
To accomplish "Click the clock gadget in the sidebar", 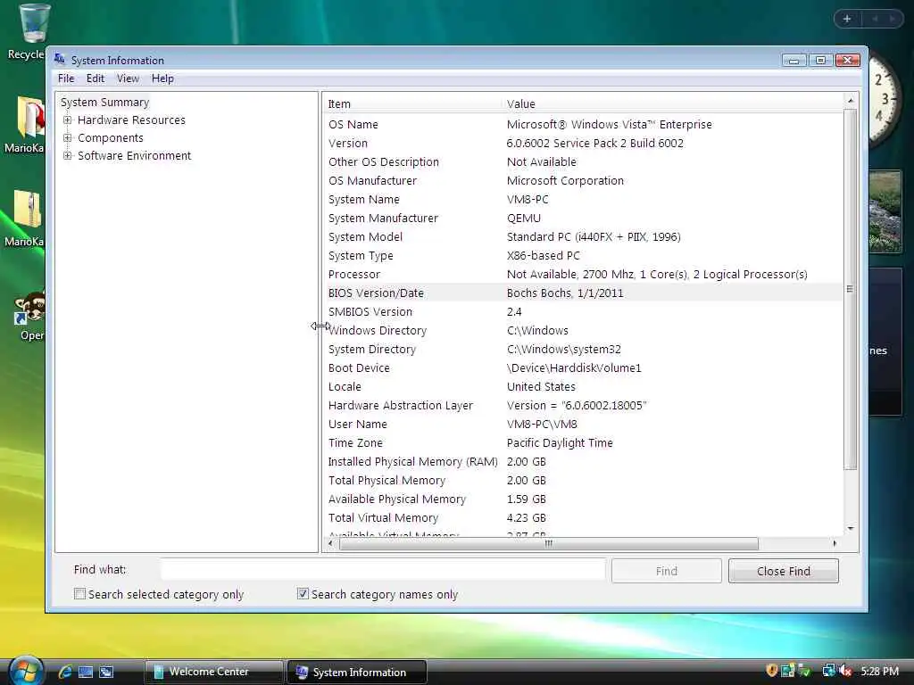I will tap(885, 99).
